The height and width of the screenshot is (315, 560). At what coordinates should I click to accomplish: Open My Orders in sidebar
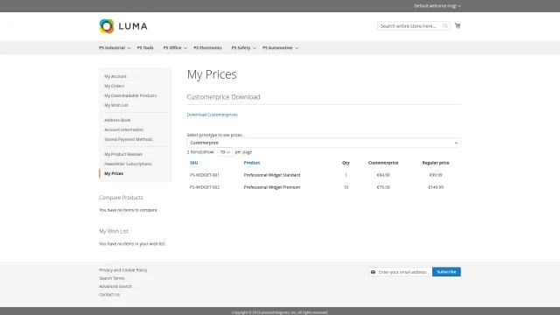click(115, 86)
